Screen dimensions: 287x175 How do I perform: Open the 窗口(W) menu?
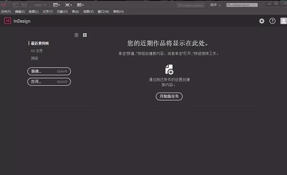103,12
